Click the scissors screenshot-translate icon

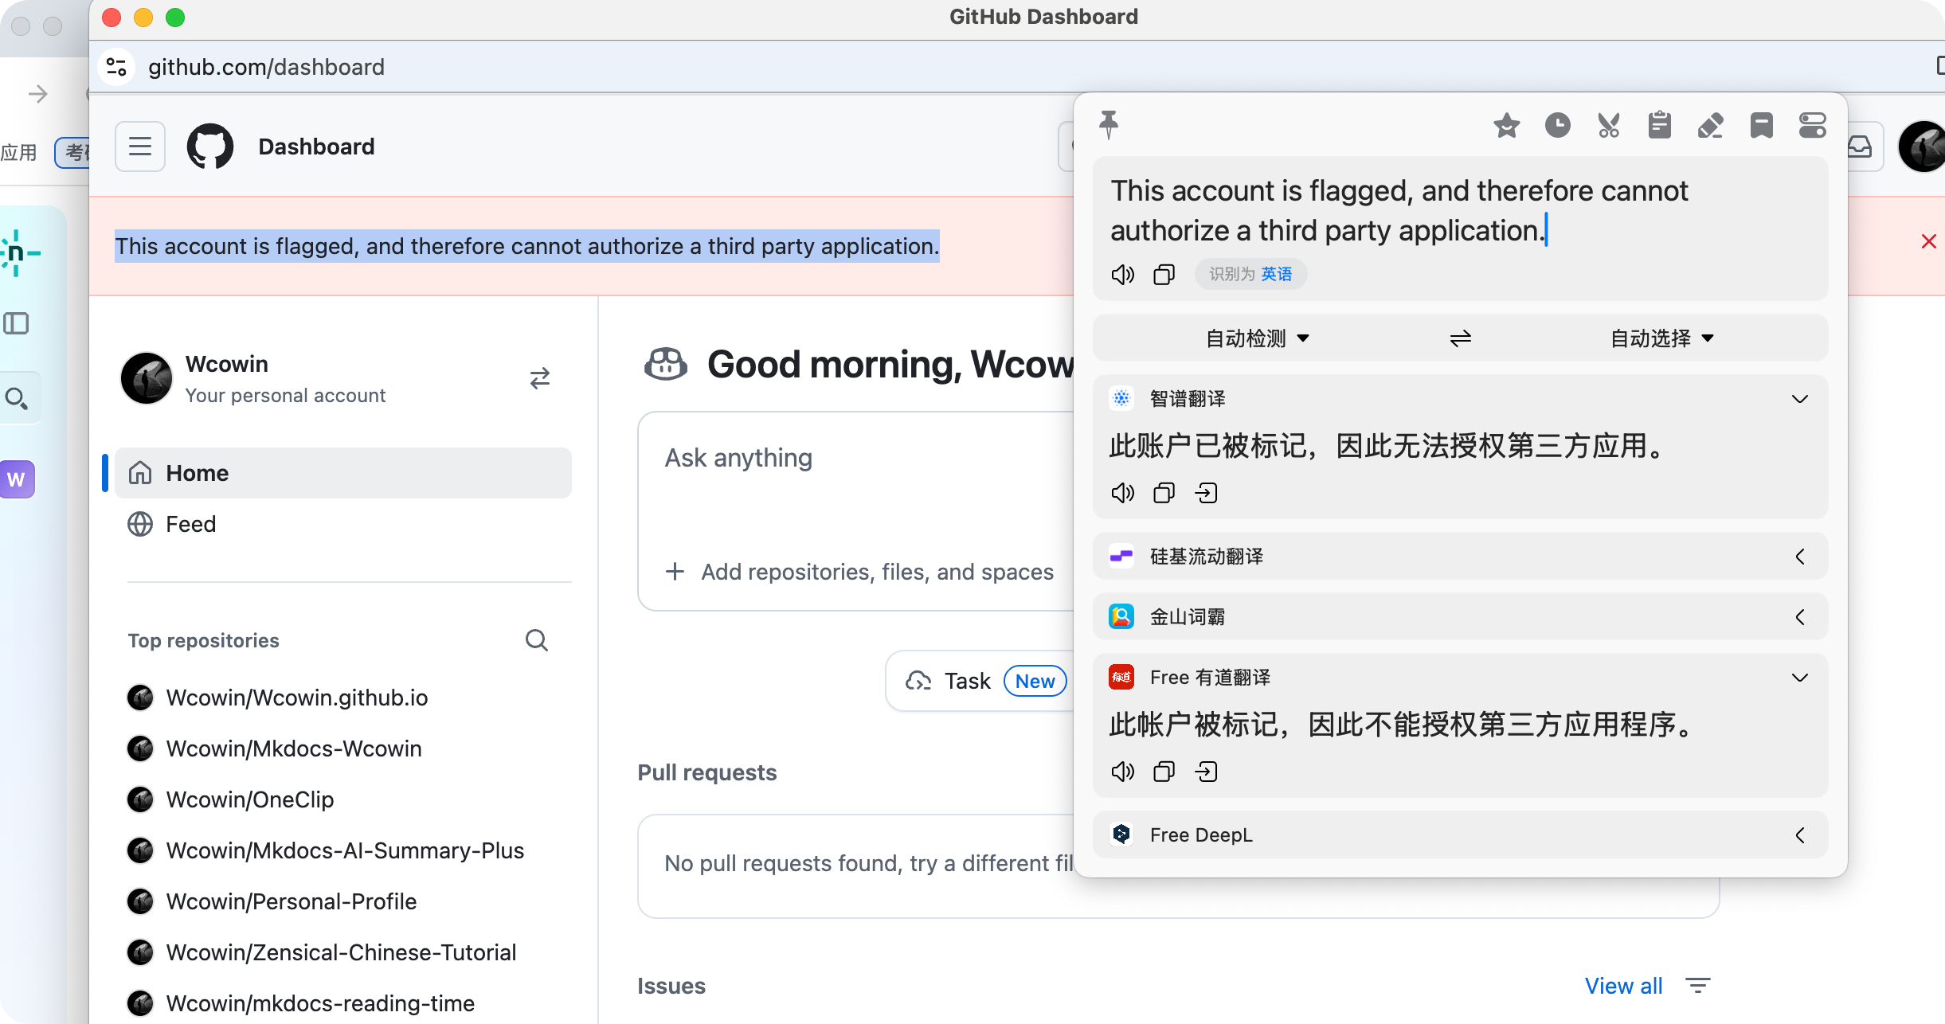(1608, 126)
